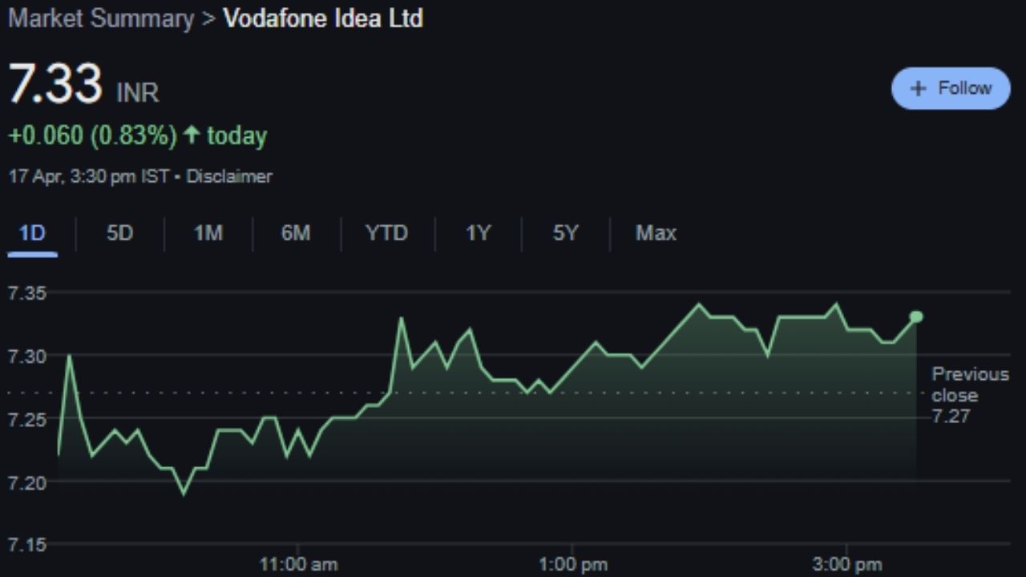Switch to the 1M range tab
Viewport: 1026px width, 577px height.
point(208,233)
